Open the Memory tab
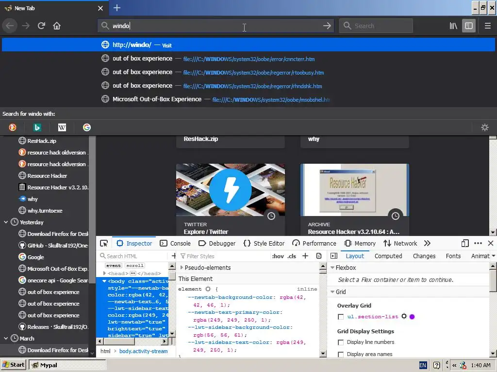Screen dimensions: 497x372 pyautogui.click(x=360, y=243)
